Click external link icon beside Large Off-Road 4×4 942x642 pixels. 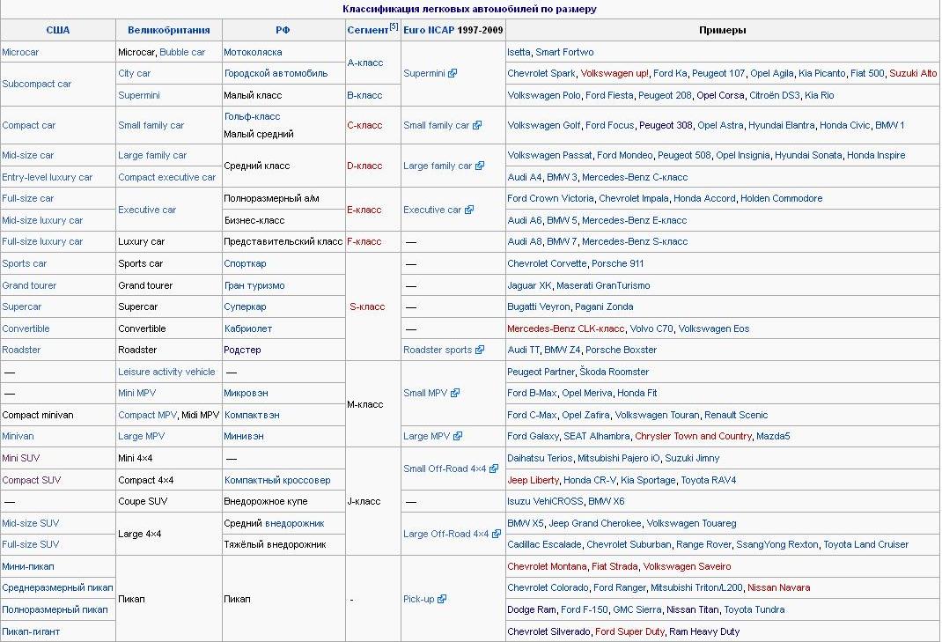coord(497,534)
